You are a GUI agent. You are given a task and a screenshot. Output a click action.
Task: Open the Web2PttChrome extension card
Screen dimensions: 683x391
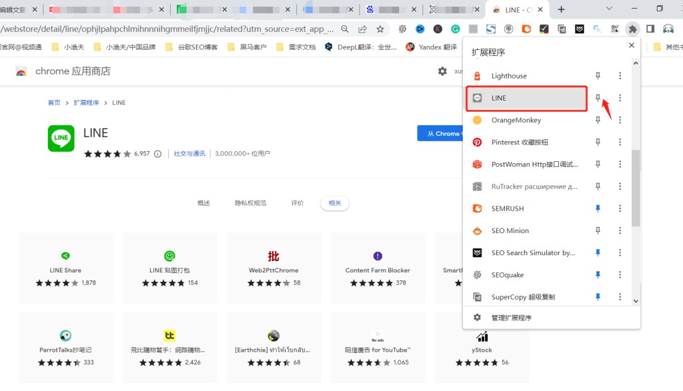(x=273, y=266)
